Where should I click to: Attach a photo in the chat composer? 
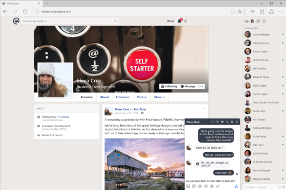pos(188,186)
